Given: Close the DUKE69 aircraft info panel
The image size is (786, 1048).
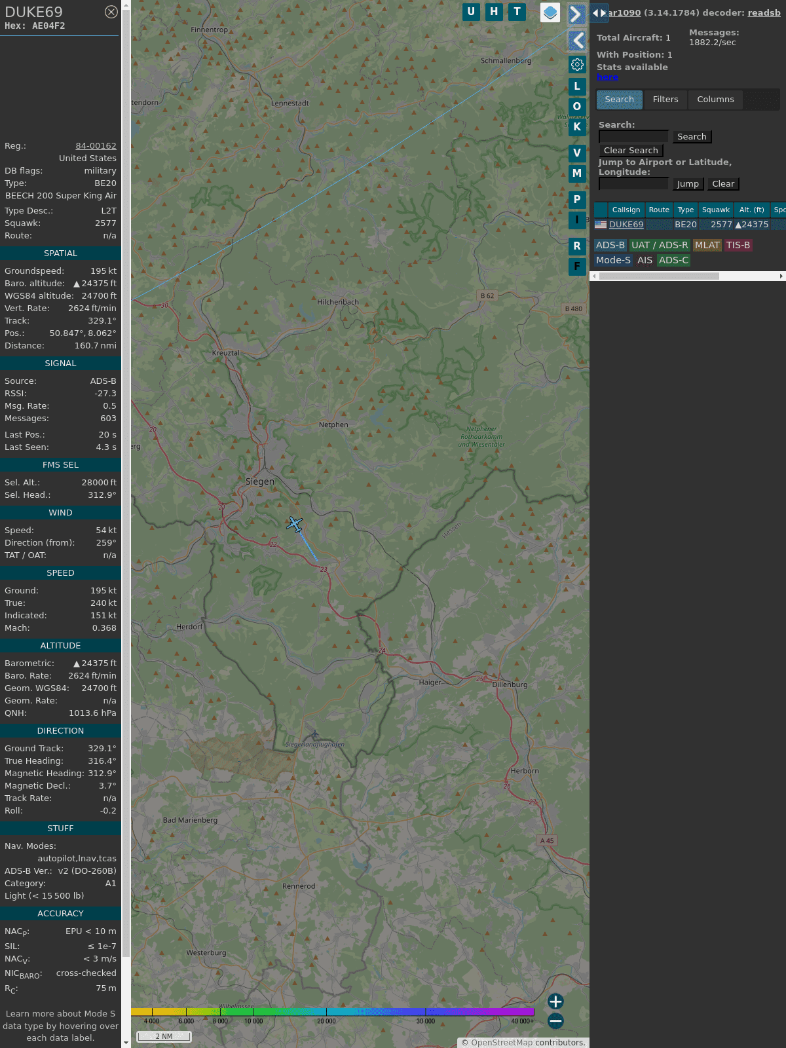Looking at the screenshot, I should coord(111,12).
